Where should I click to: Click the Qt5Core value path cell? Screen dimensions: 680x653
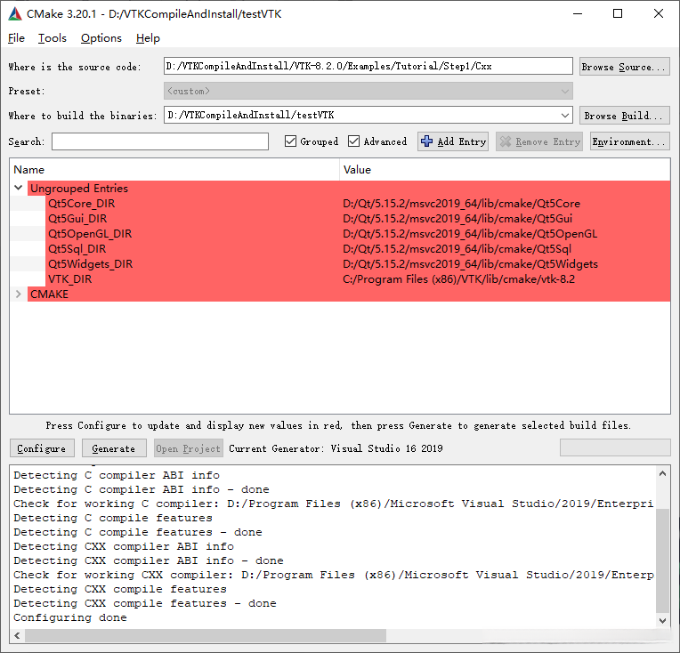pos(461,204)
